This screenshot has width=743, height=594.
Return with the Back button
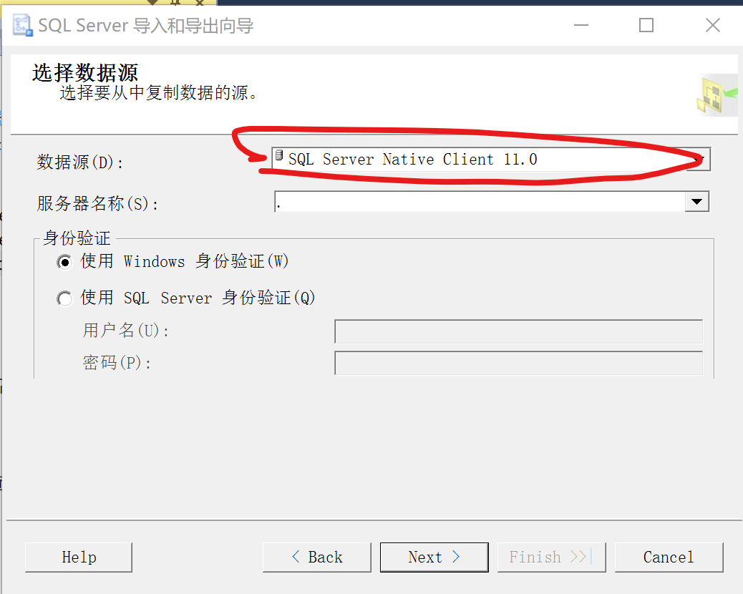pos(317,558)
